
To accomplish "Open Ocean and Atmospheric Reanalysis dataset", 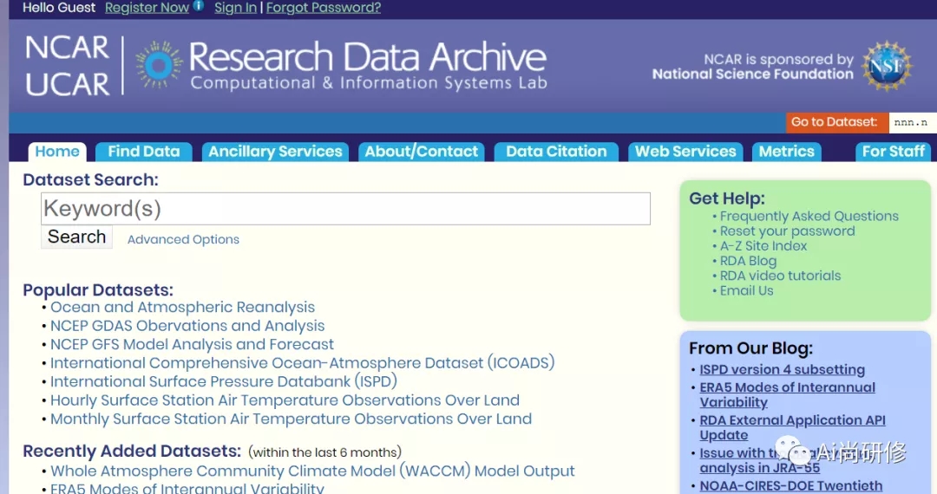I will 182,308.
